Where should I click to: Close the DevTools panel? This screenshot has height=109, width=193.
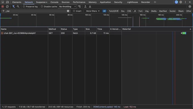(x=190, y=2)
